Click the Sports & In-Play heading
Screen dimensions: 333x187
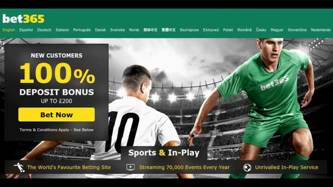tap(164, 153)
